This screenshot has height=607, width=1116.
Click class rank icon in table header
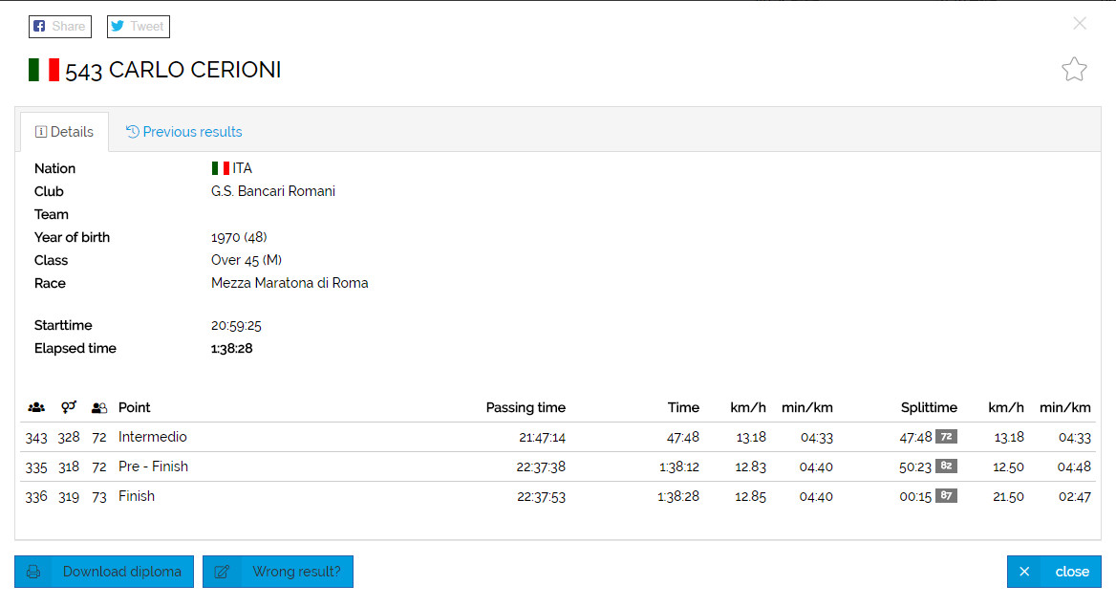click(x=99, y=407)
